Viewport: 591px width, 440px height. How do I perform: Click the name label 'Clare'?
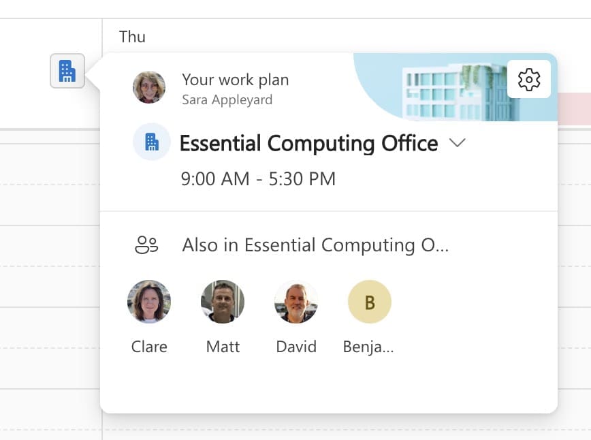(149, 347)
